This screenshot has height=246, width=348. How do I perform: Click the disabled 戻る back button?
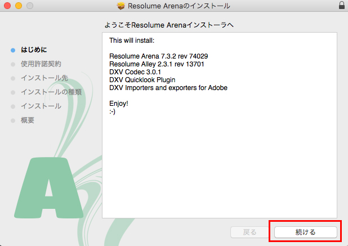pyautogui.click(x=249, y=232)
